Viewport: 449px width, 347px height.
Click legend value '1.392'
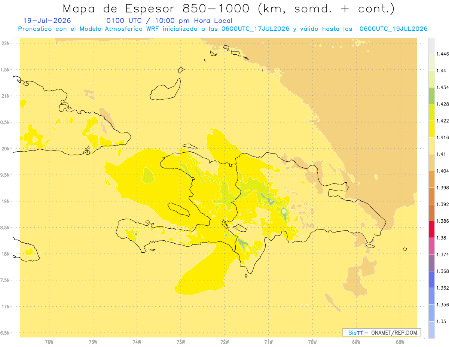pyautogui.click(x=443, y=204)
